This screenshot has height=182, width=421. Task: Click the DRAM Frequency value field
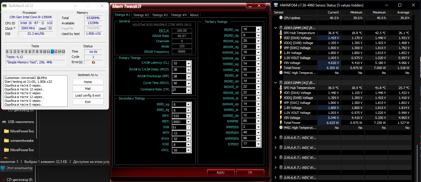(x=182, y=52)
